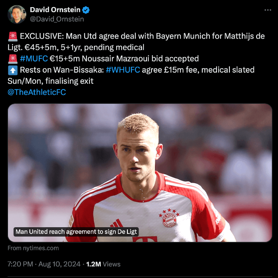Click the blue up-arrow emoji before Rests
This screenshot has width=278, height=278.
point(13,70)
